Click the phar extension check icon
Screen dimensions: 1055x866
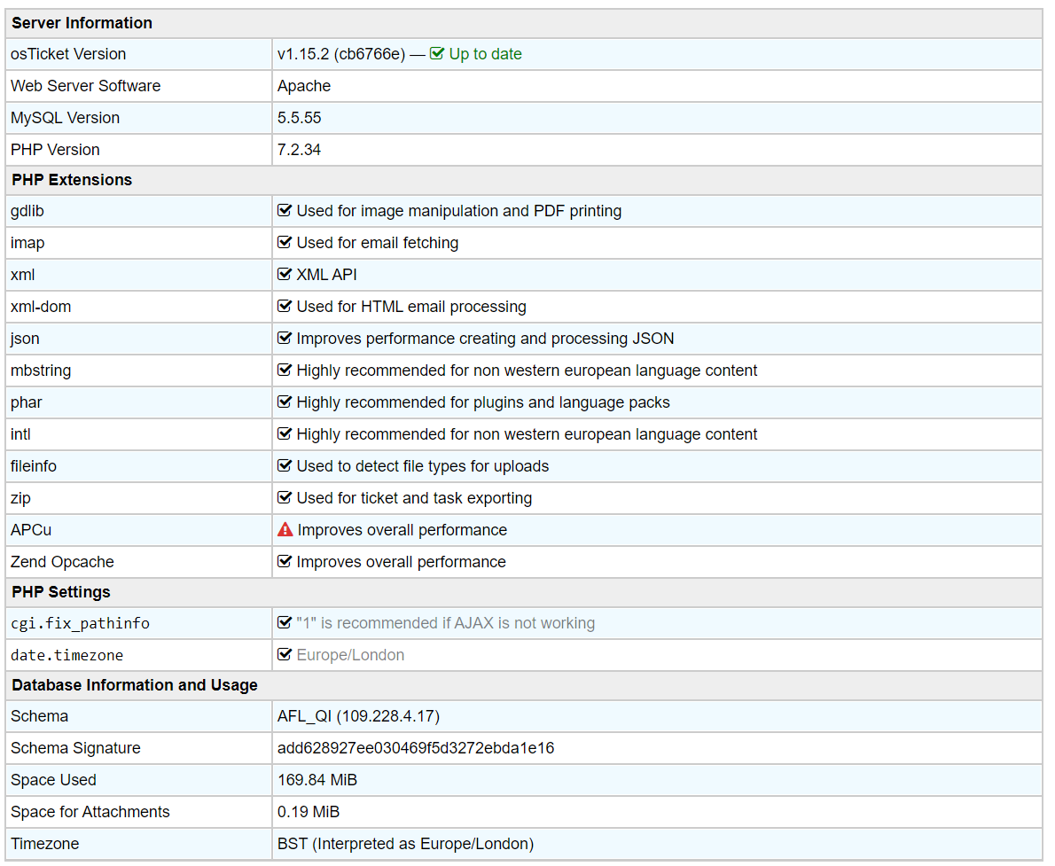click(285, 402)
